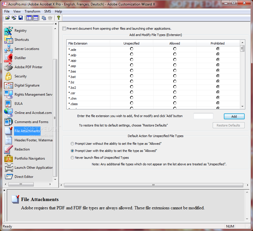Open the Online and Acrobat.com icon
This screenshot has width=253, height=231.
8,113
